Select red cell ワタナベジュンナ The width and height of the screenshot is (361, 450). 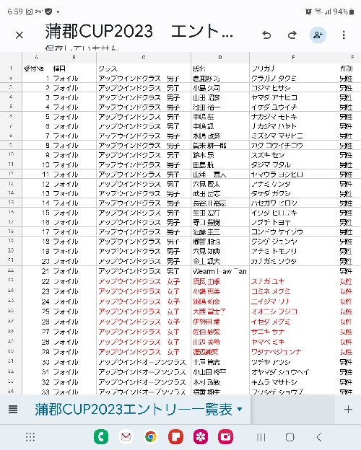pyautogui.click(x=293, y=352)
